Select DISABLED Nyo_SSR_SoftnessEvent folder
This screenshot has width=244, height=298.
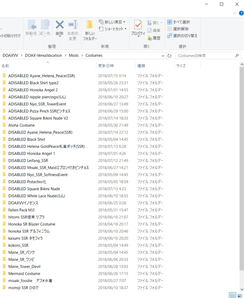[x=38, y=175]
